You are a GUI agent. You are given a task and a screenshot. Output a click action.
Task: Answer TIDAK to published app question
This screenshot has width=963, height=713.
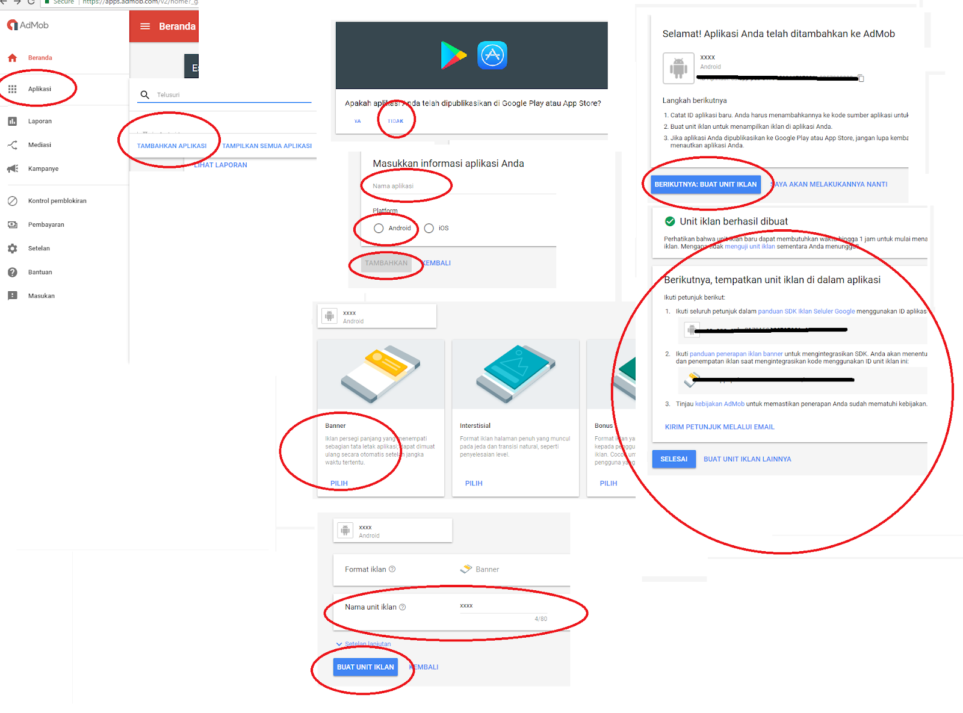tap(395, 121)
